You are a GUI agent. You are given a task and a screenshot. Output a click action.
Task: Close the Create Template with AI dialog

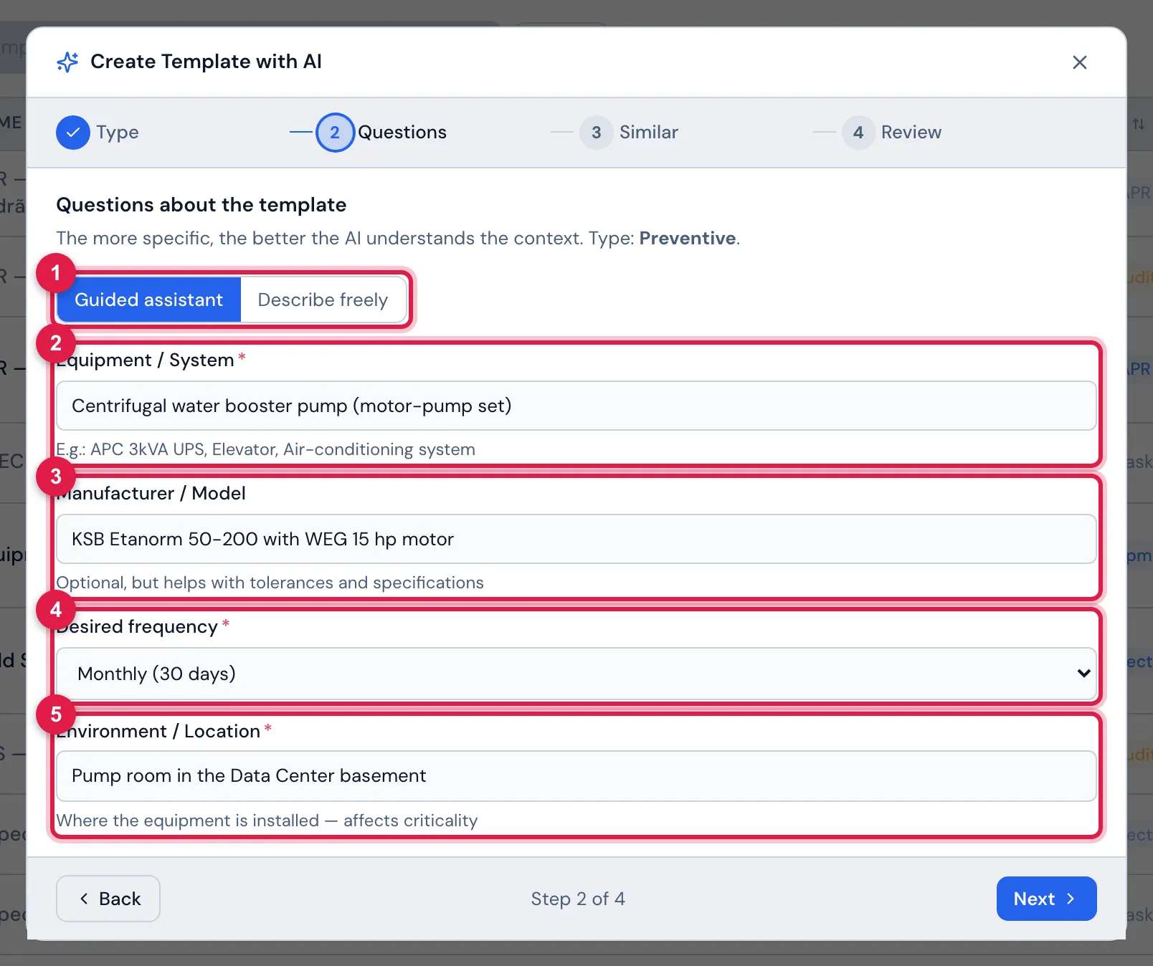click(x=1079, y=62)
